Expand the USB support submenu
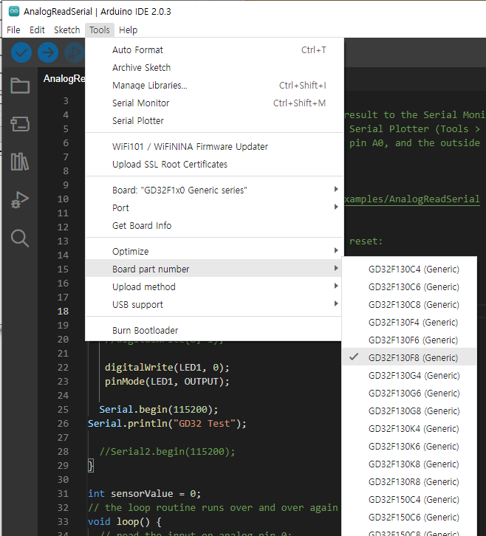Viewport: 486px width, 536px height. pos(214,305)
